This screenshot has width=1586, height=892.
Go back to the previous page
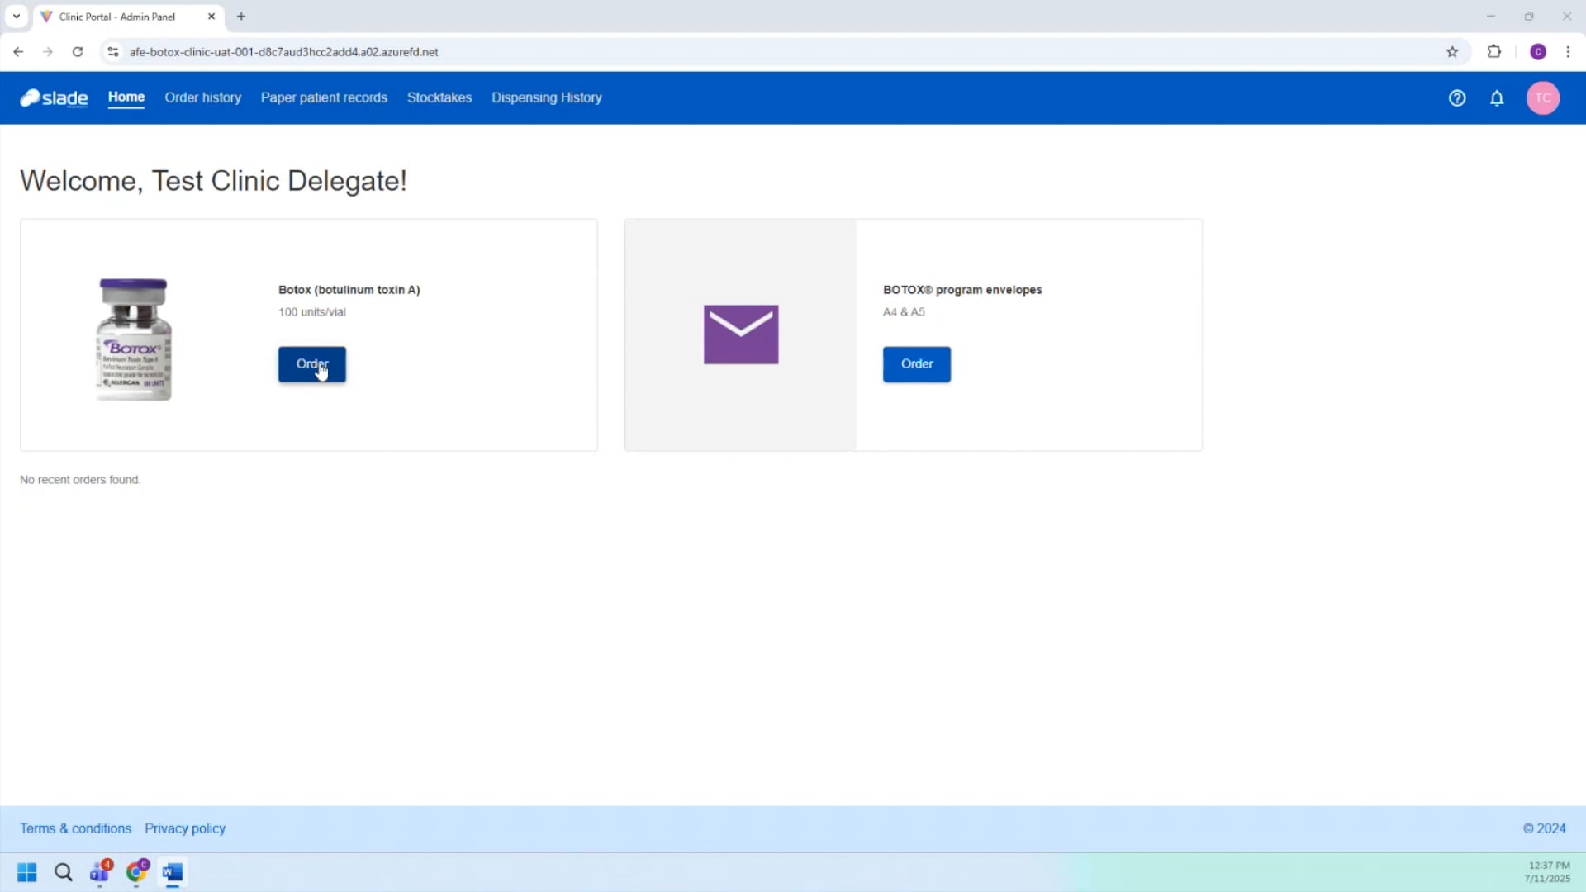click(x=18, y=52)
